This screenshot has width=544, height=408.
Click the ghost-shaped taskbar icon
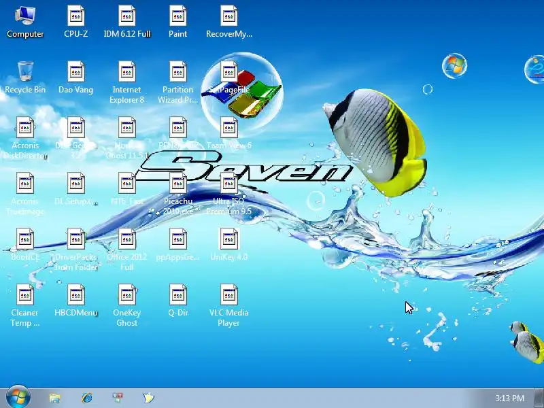149,398
